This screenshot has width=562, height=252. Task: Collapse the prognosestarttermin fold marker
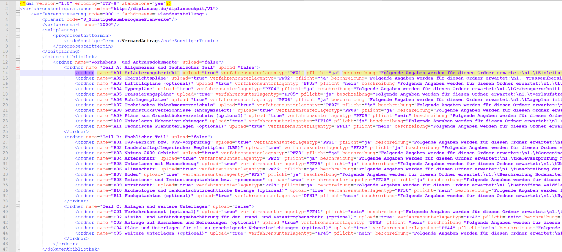pos(18,36)
